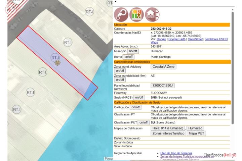Toggle Calificación on/off layer
Image resolution: width=242 pixels, height=161 pixels.
(135, 107)
